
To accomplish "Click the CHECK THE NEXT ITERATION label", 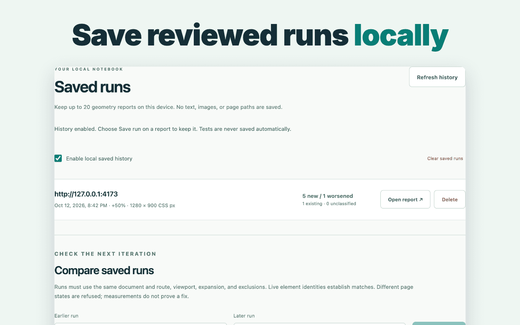I will point(105,254).
